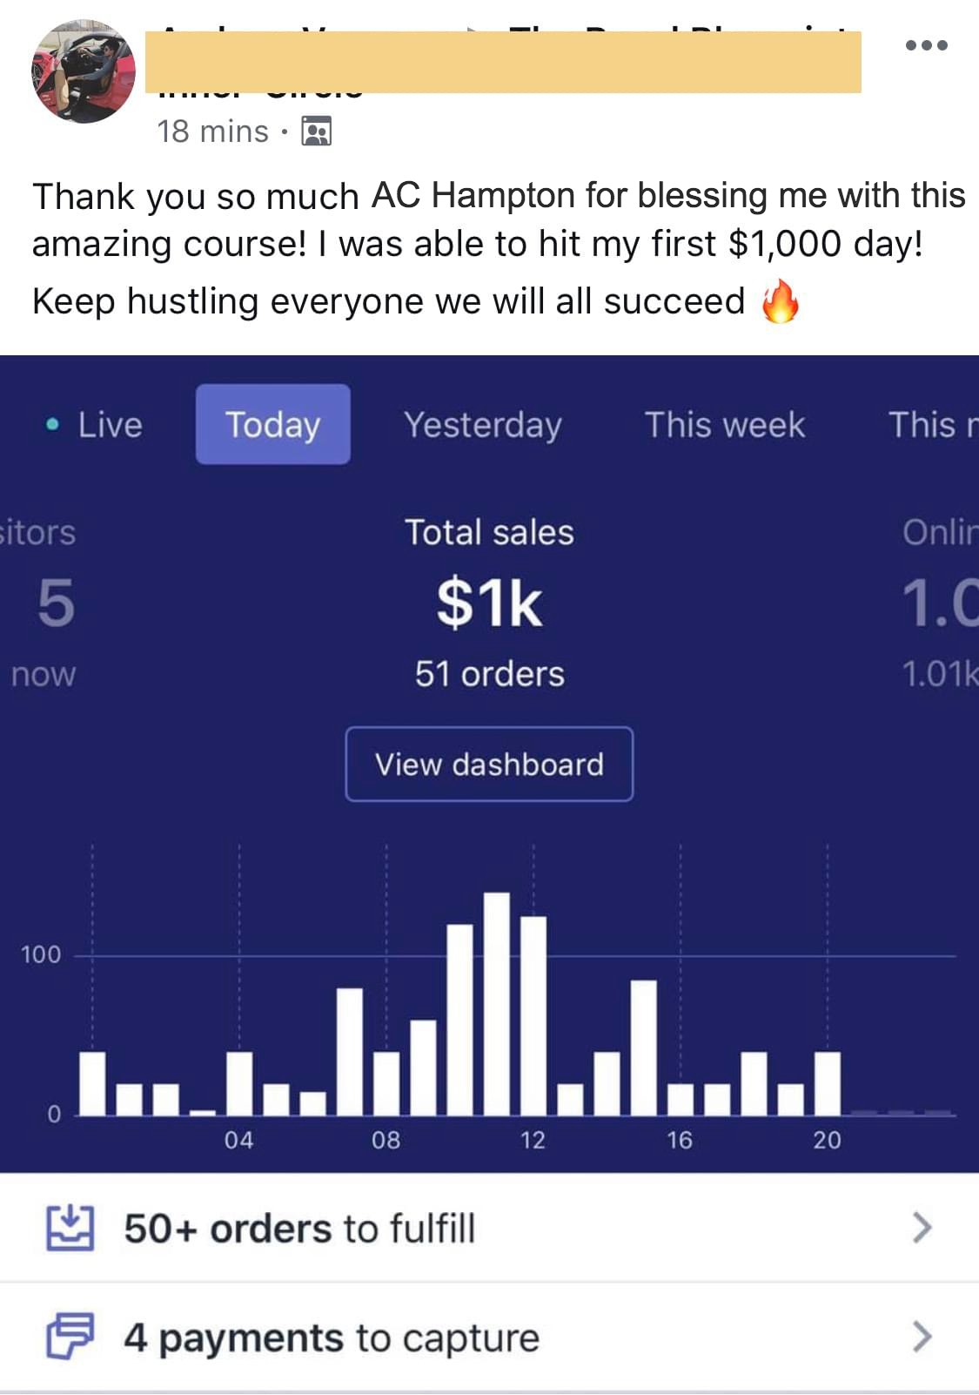Screen dimensions: 979x1395
Task: Click the View dashboard button
Action: pos(489,764)
